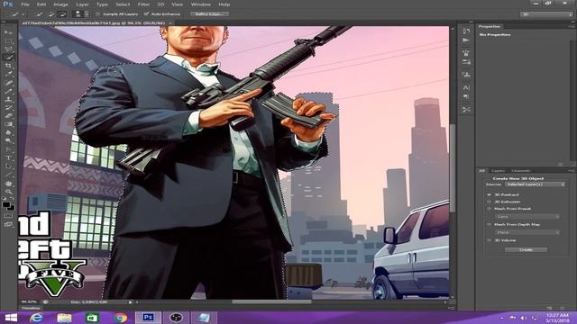Select the Hand tool
This screenshot has width=577, height=324.
click(8, 183)
